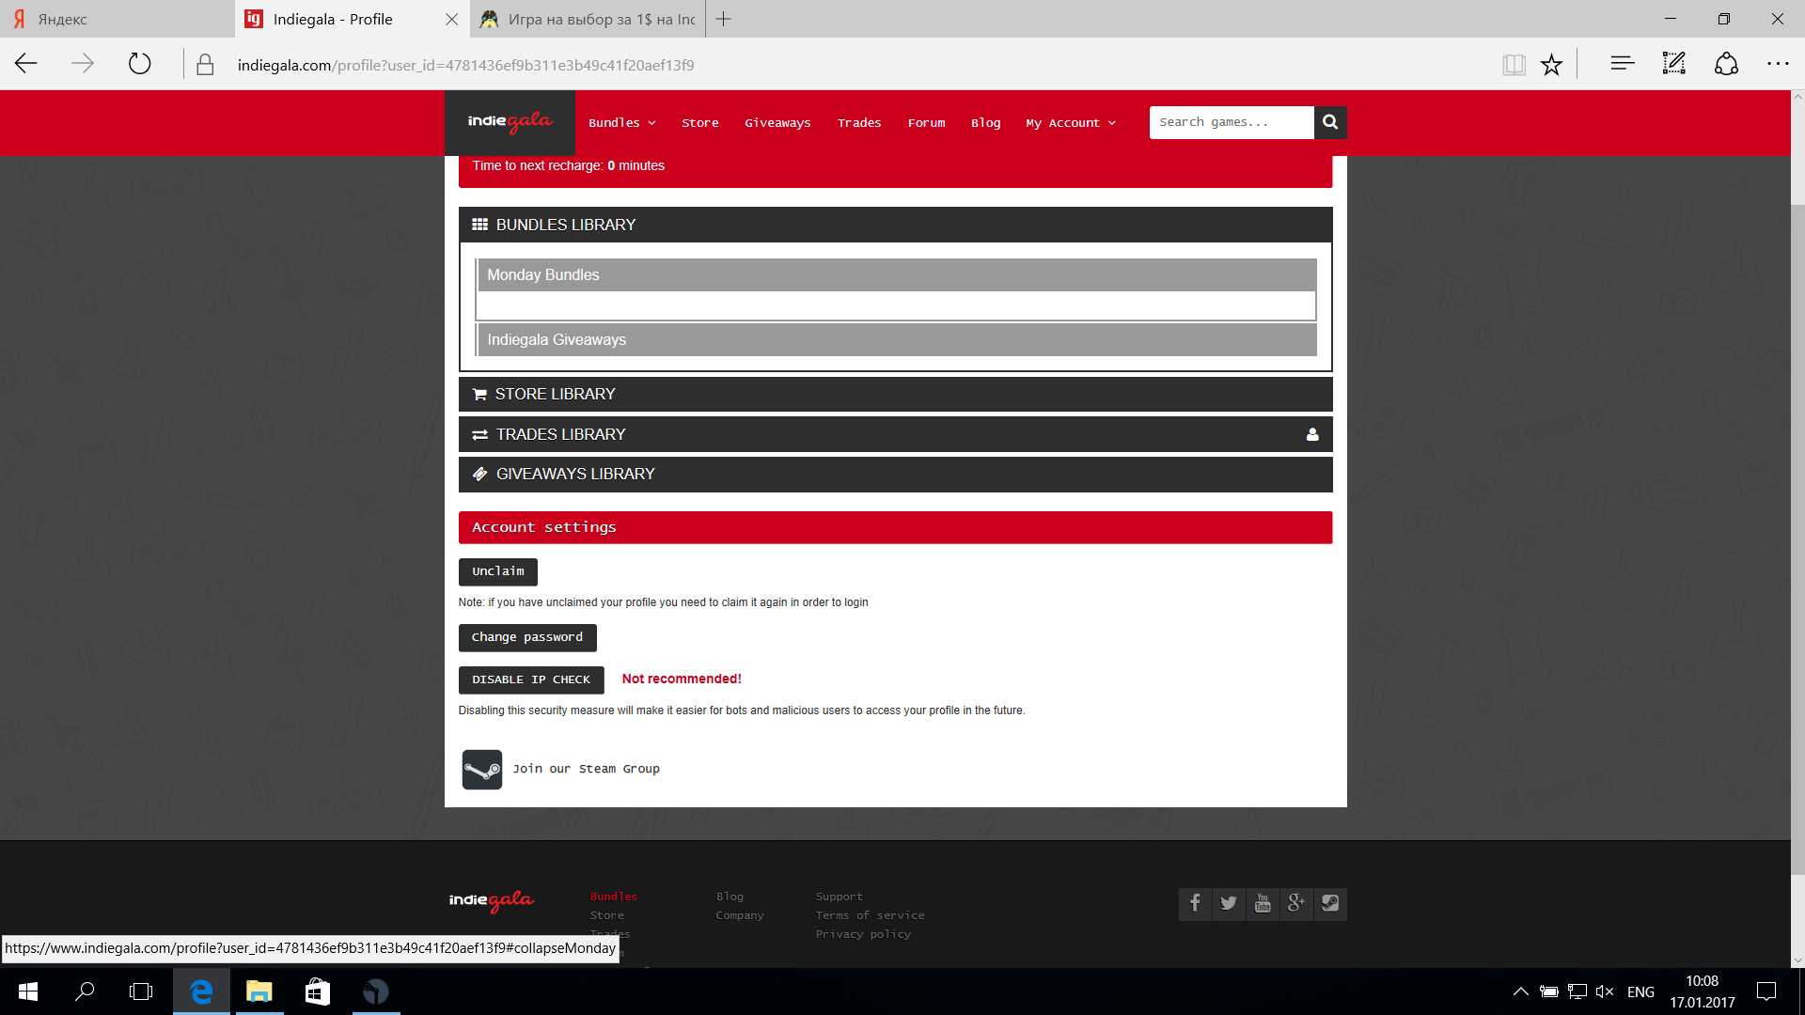Close the Indiegala Profile tab

point(451,19)
